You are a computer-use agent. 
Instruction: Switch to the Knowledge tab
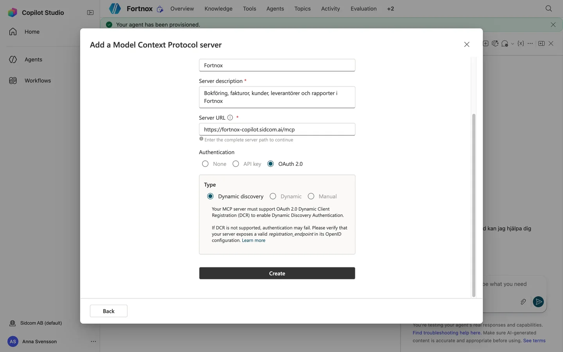tap(219, 9)
